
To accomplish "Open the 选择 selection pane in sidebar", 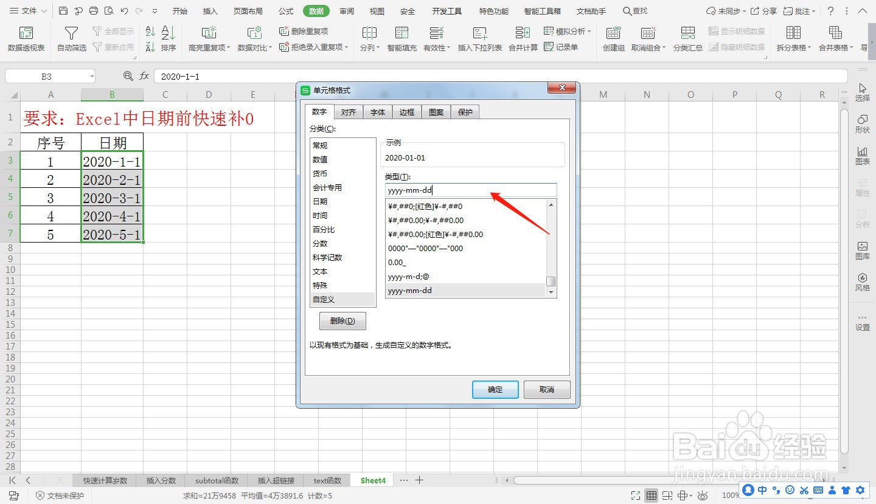I will click(x=862, y=92).
